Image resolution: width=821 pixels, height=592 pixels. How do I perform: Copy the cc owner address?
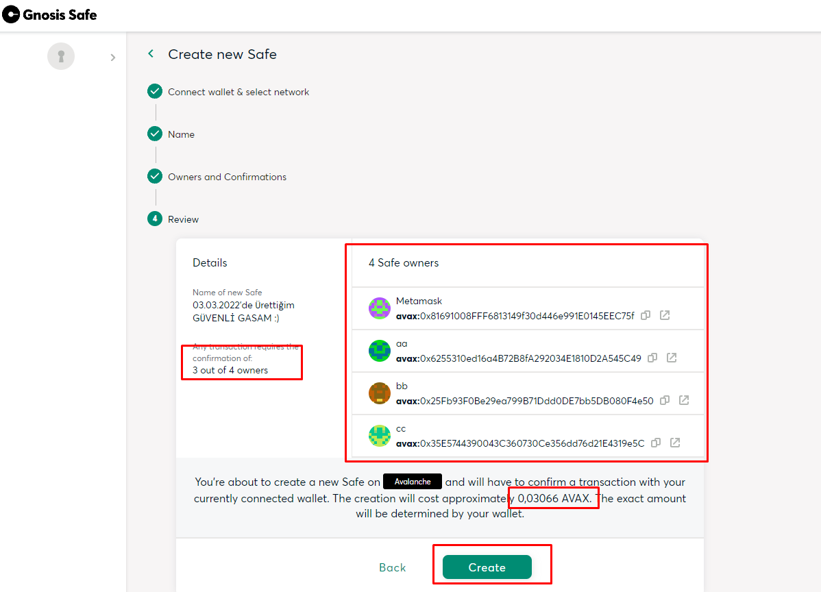[x=656, y=443]
